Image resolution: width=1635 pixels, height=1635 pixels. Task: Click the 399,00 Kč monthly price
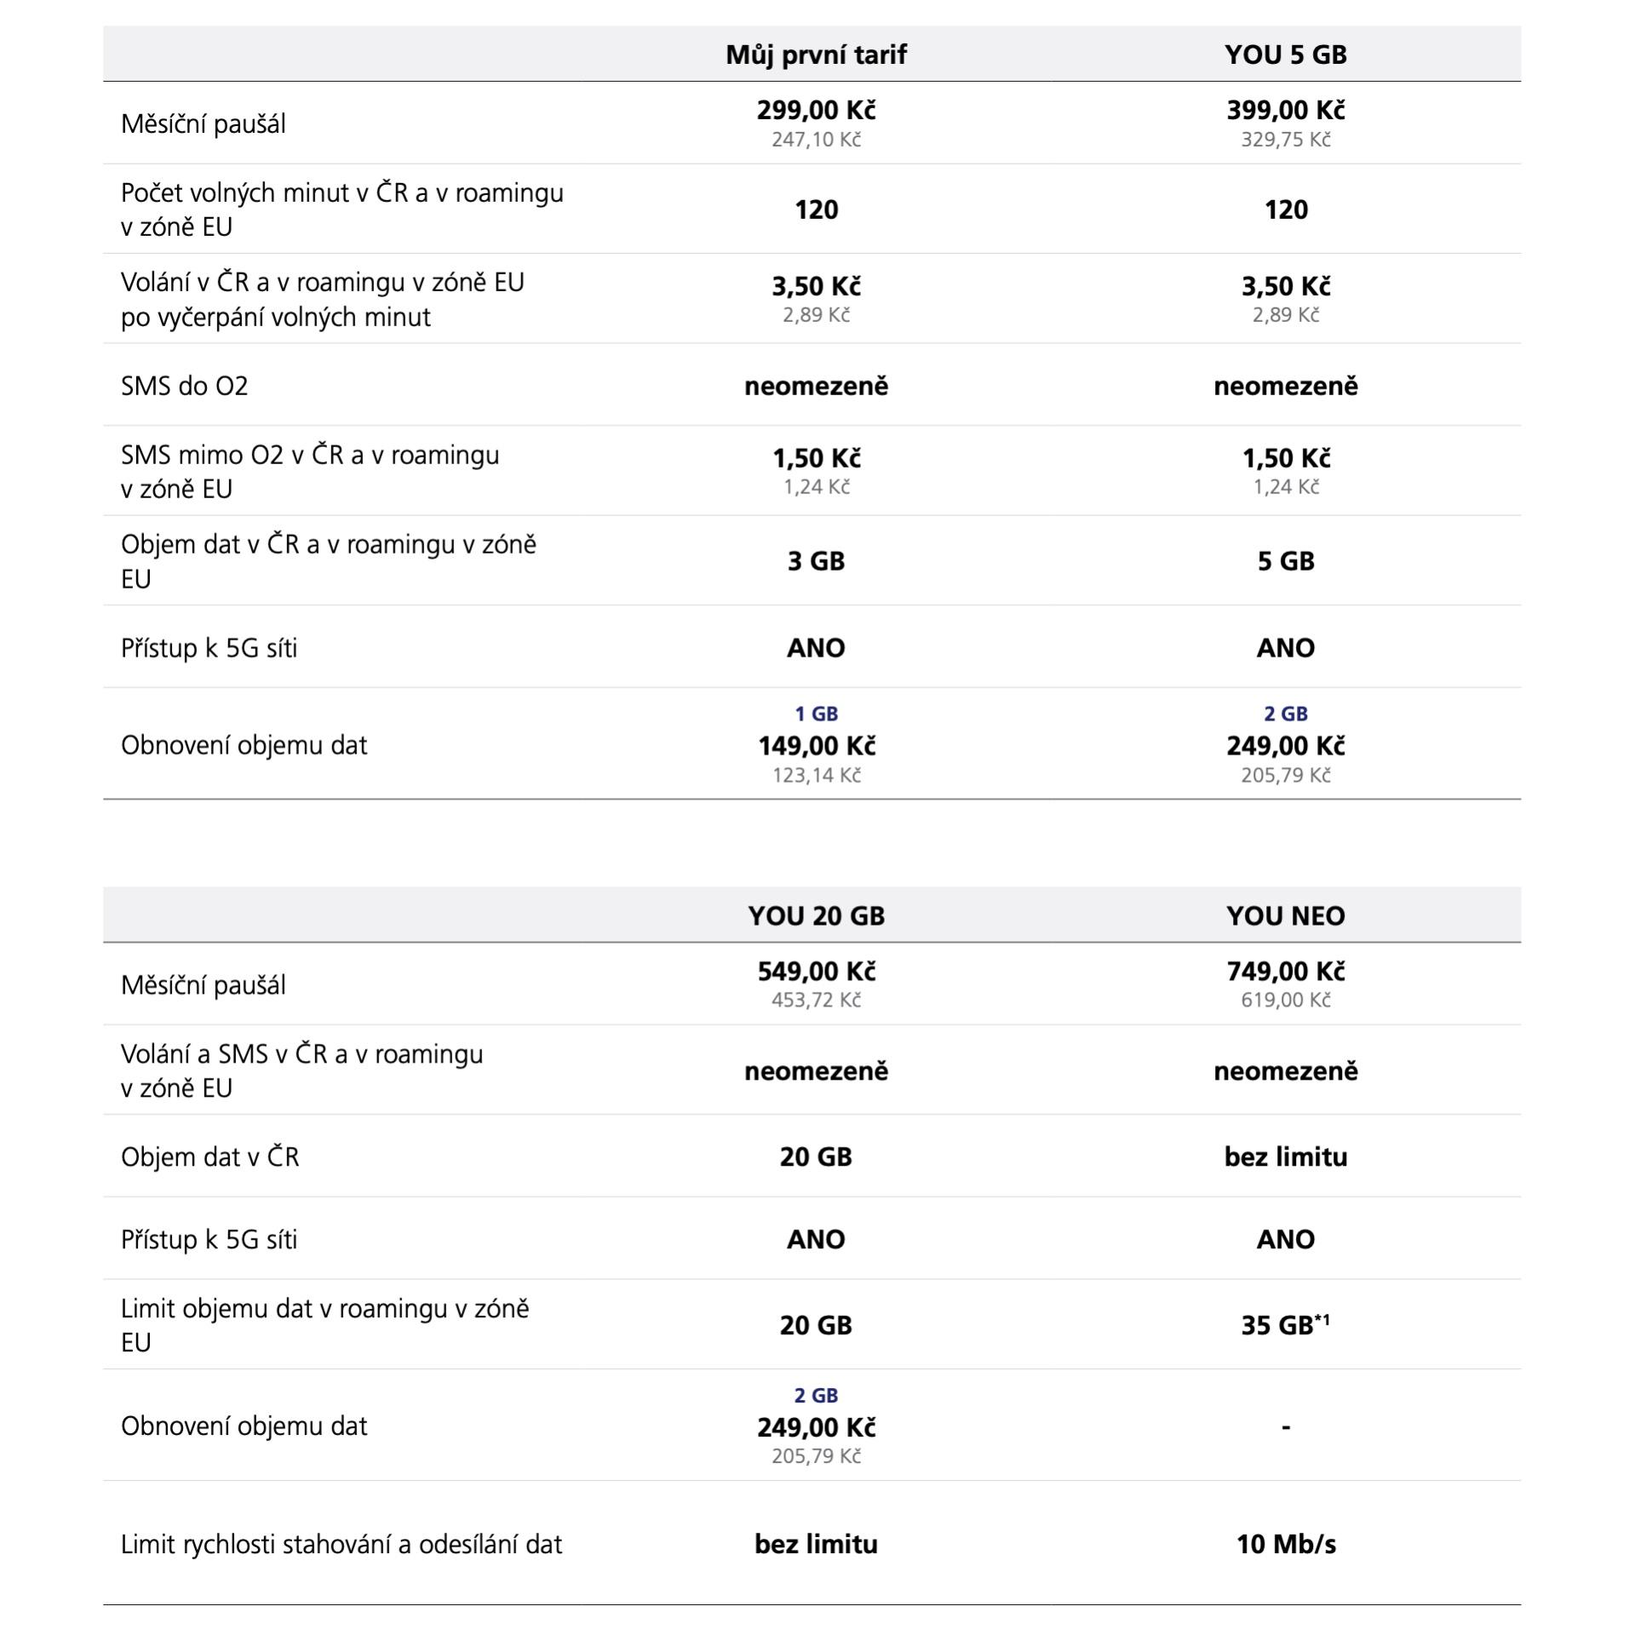[x=1285, y=110]
